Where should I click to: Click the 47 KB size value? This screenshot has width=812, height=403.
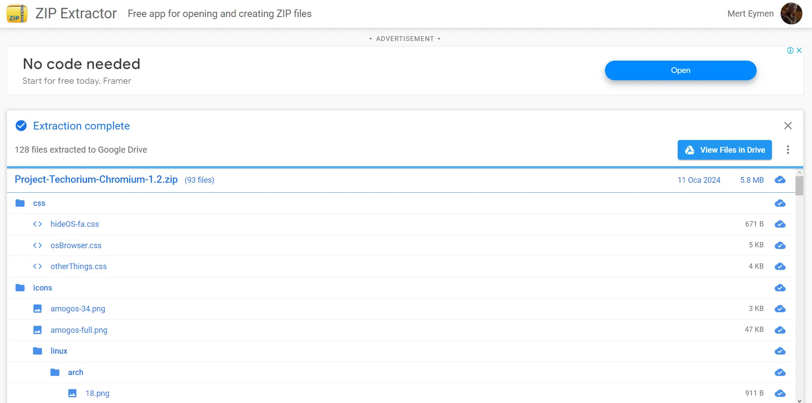pos(754,330)
